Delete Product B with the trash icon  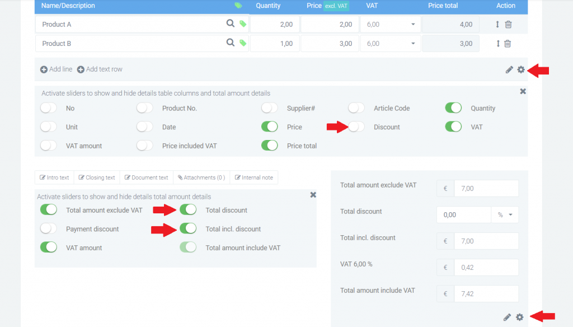(508, 44)
